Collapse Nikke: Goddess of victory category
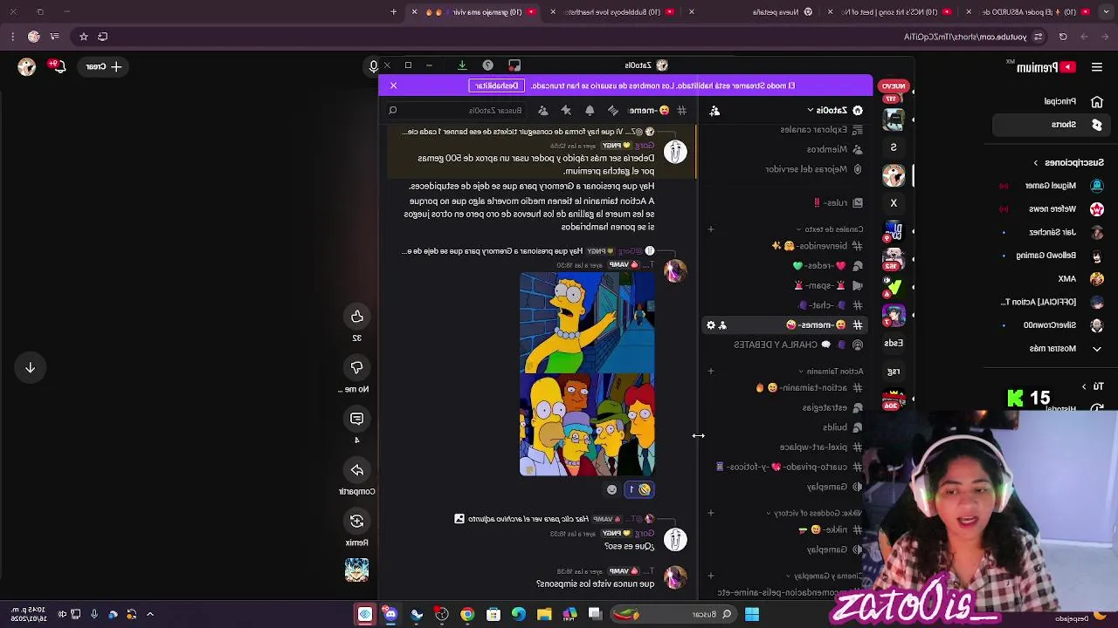 pos(814,514)
